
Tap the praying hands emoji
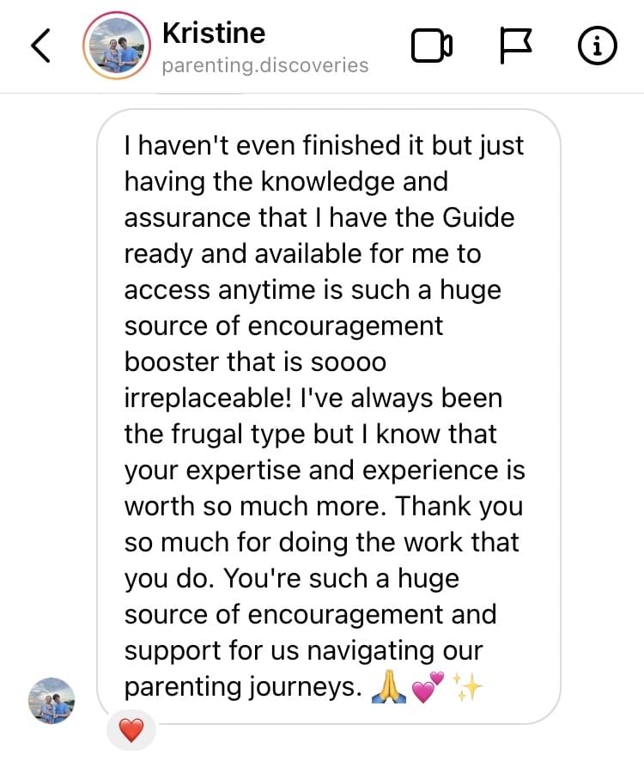coord(389,687)
